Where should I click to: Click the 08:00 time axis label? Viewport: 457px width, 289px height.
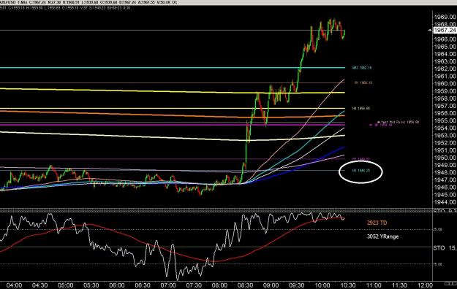pyautogui.click(x=219, y=285)
